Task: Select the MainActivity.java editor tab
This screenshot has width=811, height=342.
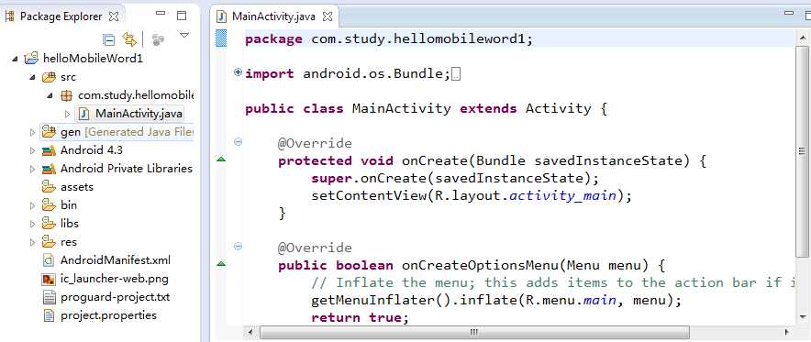Action: click(x=273, y=17)
